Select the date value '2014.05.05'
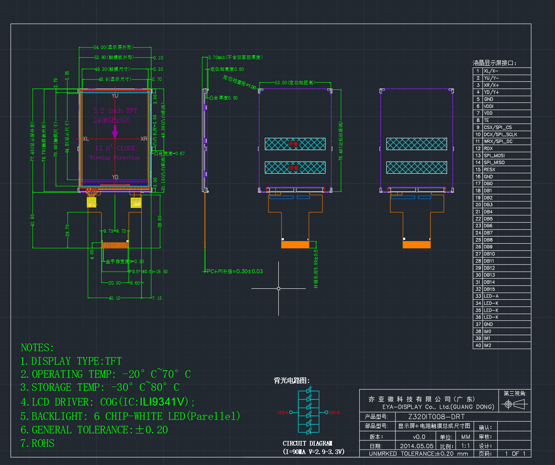Viewport: 555px width, 465px height. (x=417, y=446)
